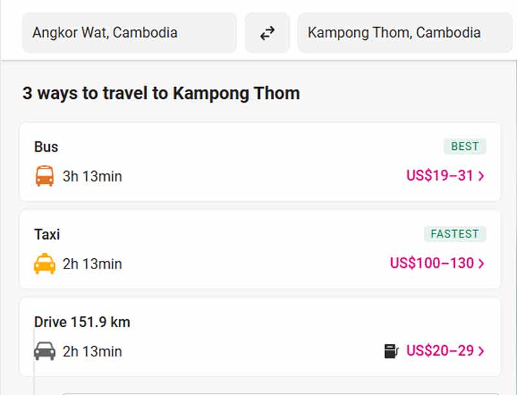Viewport: 517px width, 395px height.
Task: Click the gray car drive icon
Action: pyautogui.click(x=45, y=351)
